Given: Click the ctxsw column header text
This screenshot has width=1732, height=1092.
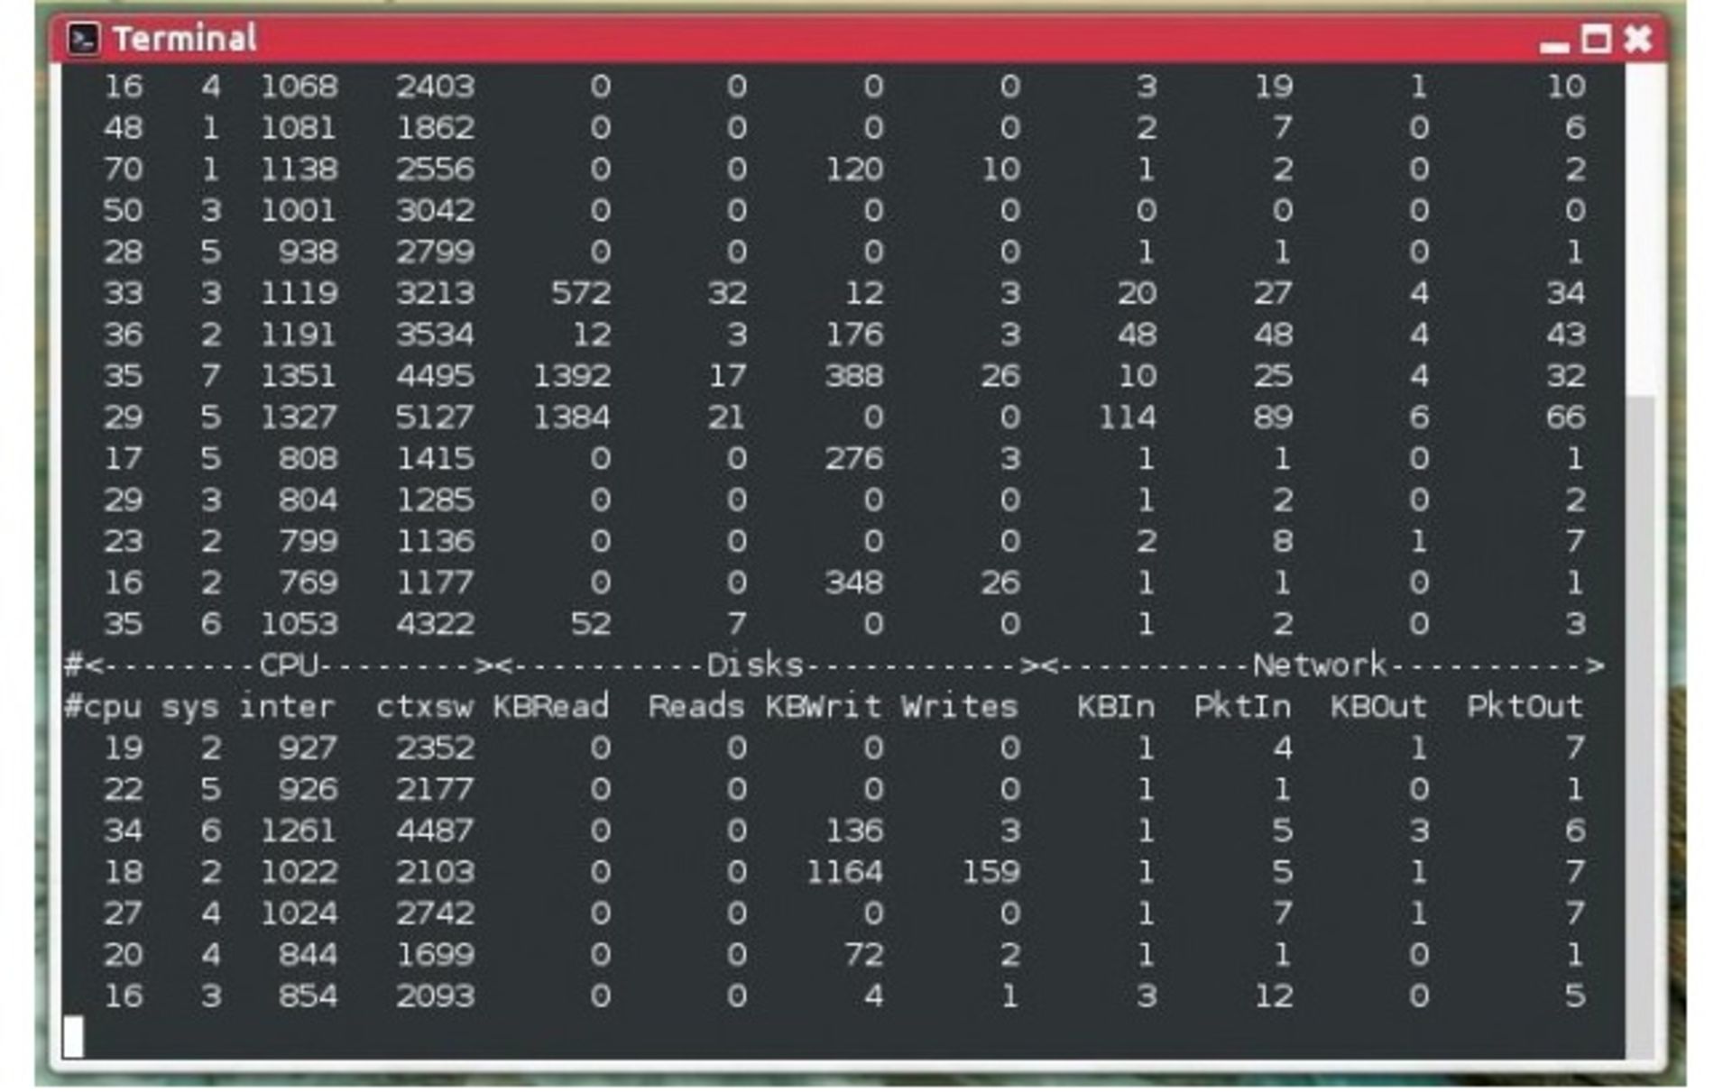Looking at the screenshot, I should [x=424, y=707].
